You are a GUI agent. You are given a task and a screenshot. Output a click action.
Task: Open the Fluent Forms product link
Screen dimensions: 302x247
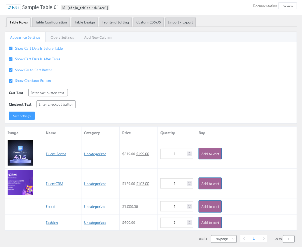point(56,154)
